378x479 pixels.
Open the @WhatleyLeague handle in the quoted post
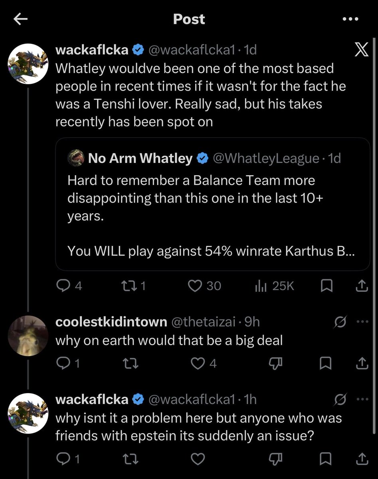(x=266, y=158)
